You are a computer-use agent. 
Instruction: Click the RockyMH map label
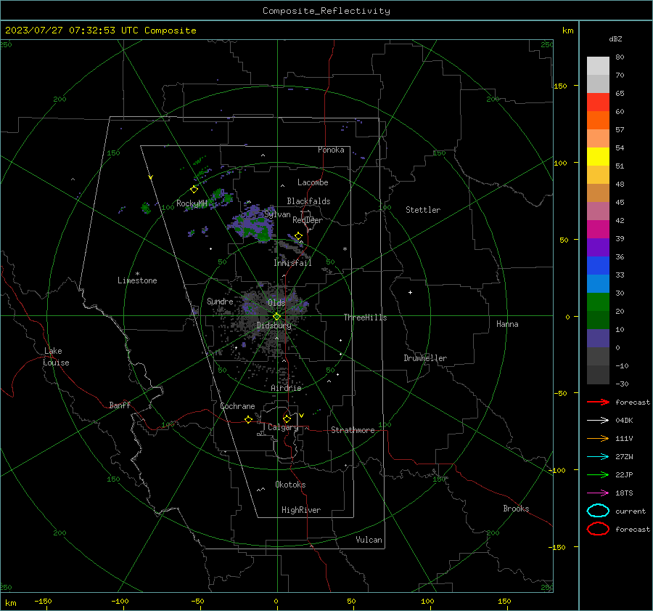pos(192,203)
